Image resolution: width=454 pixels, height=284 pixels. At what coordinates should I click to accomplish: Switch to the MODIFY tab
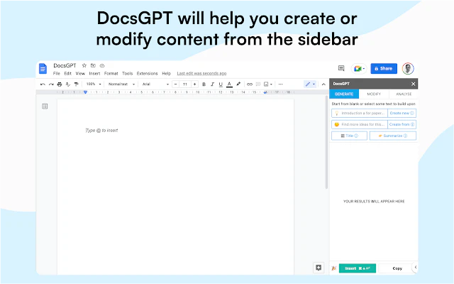(x=374, y=94)
